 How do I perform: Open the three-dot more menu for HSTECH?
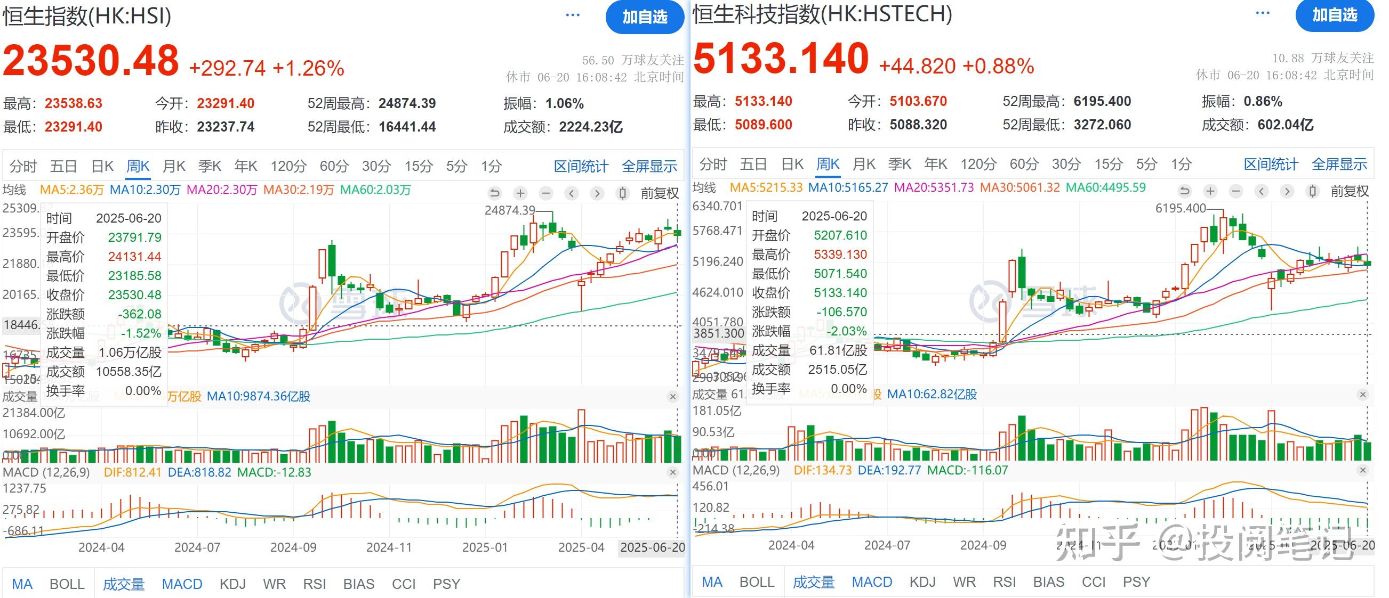1263,13
